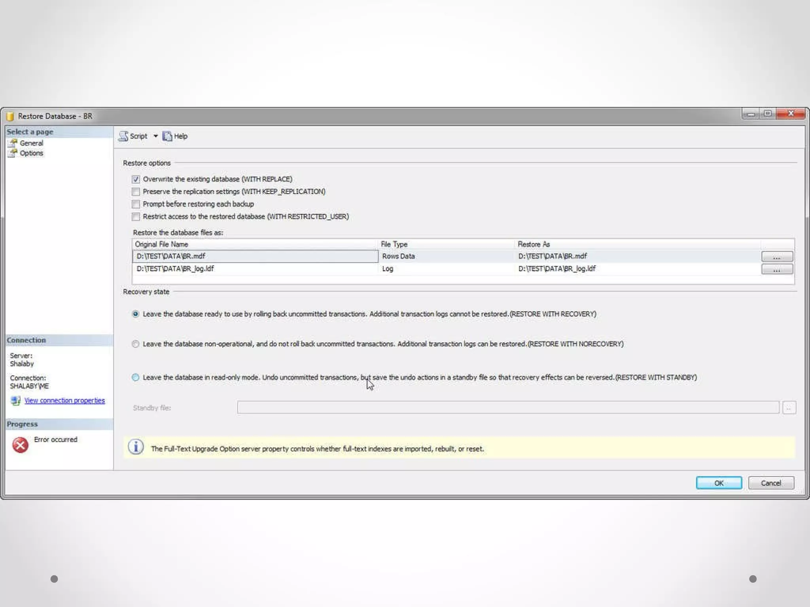810x607 pixels.
Task: Select the Options page
Action: [31, 153]
